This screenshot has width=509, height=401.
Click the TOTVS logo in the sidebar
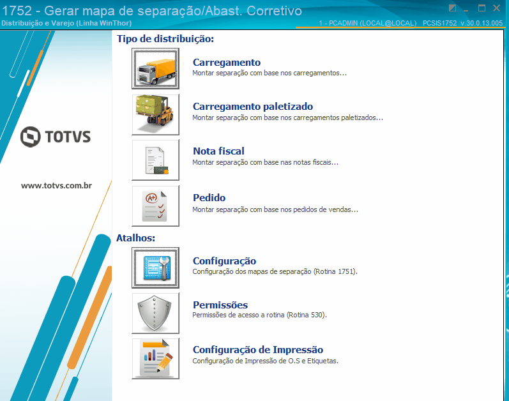(56, 137)
